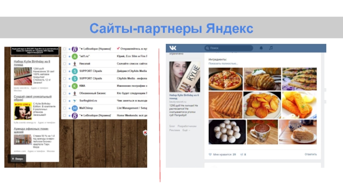
Task: Click avatar icon of sender Николай
Action: tap(75, 63)
